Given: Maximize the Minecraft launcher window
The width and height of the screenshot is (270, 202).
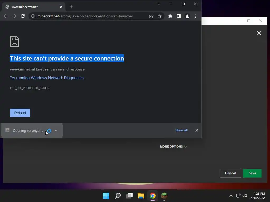Looking at the screenshot, I should pos(249,21).
